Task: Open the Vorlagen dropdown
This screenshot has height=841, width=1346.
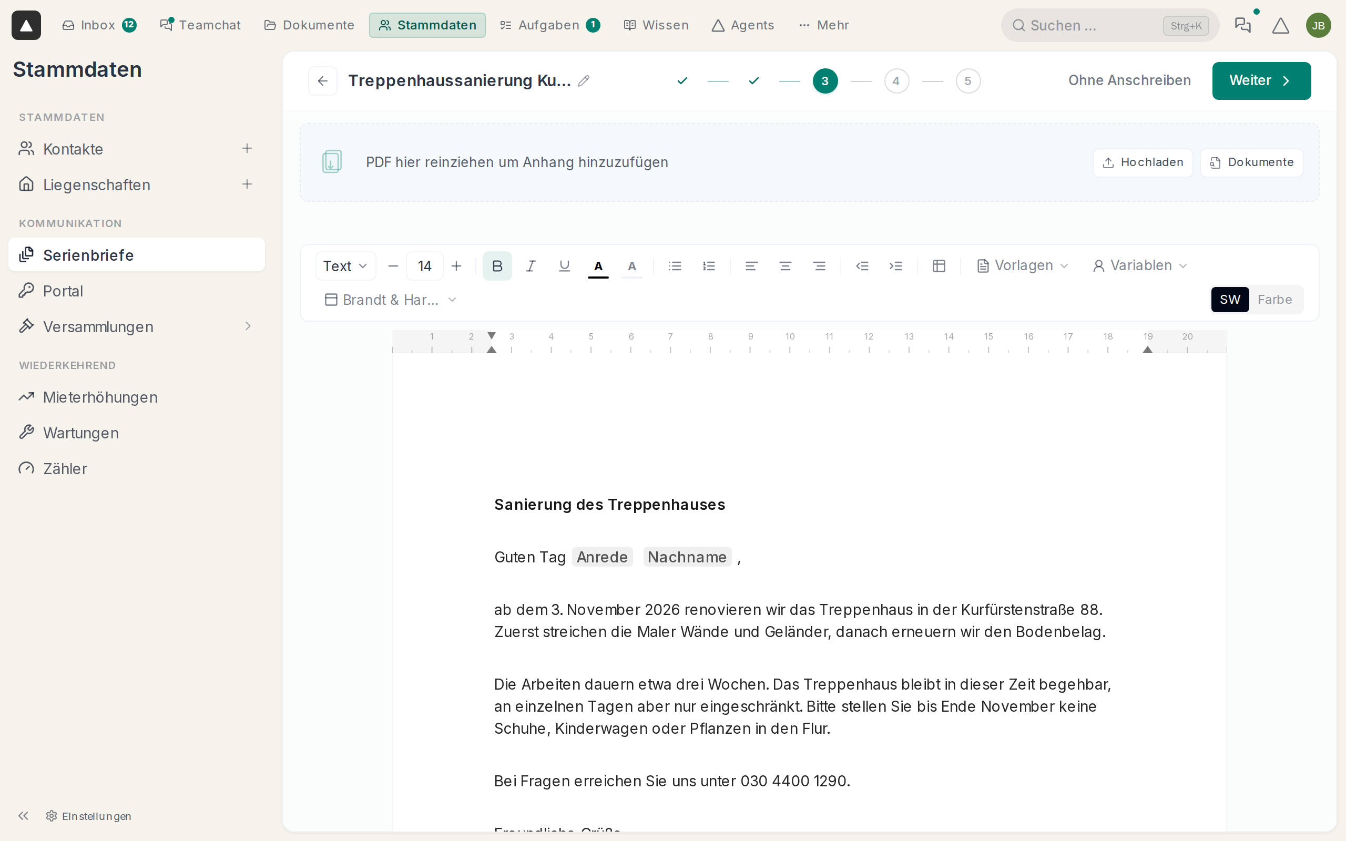Action: pyautogui.click(x=1023, y=266)
